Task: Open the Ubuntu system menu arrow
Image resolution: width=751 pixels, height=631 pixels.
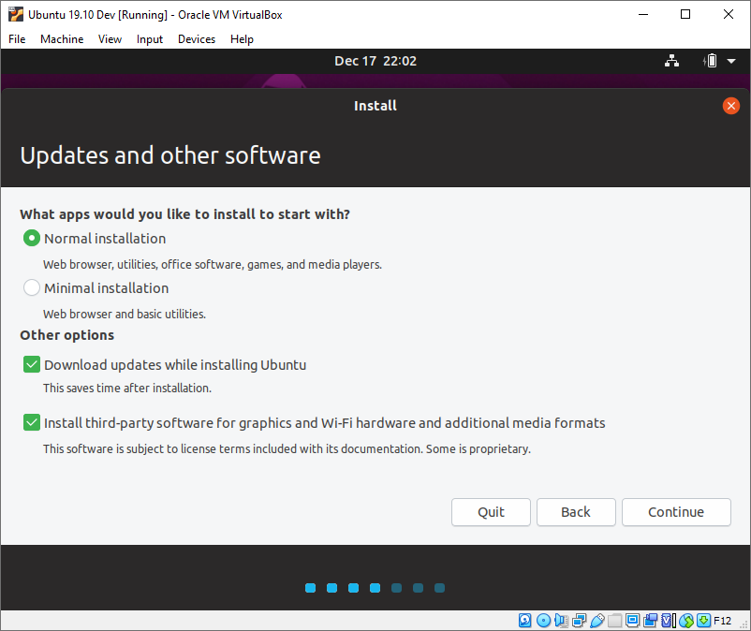Action: pos(731,61)
